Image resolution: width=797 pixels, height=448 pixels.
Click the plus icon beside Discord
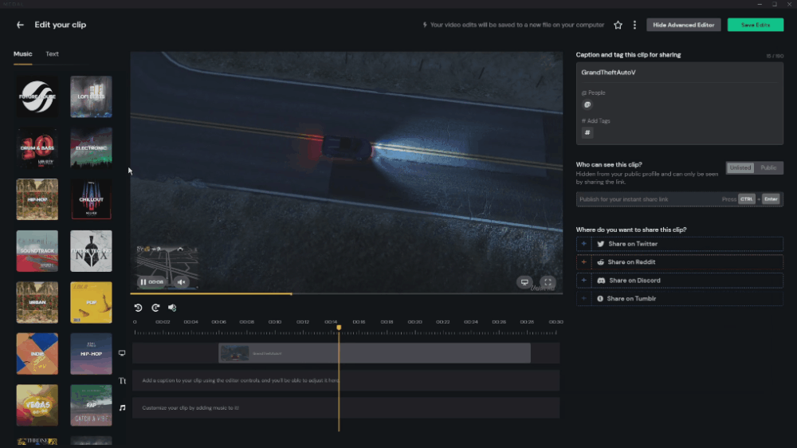[x=583, y=281]
